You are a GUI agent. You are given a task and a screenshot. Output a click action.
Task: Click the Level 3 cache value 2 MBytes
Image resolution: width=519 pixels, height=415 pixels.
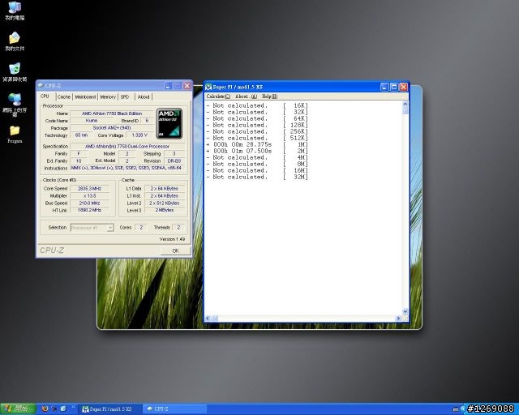165,210
